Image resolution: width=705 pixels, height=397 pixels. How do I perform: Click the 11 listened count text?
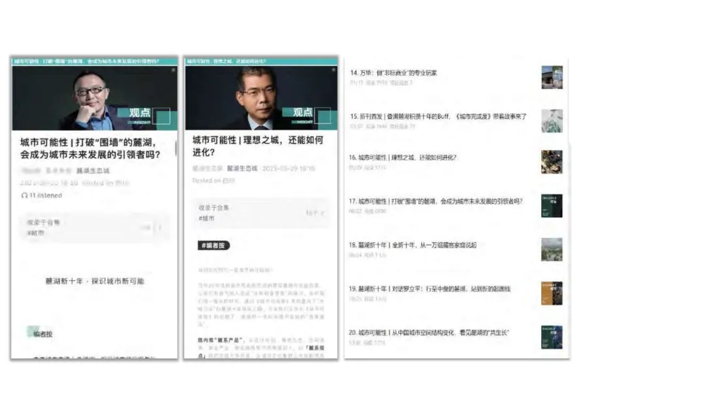[x=46, y=196]
